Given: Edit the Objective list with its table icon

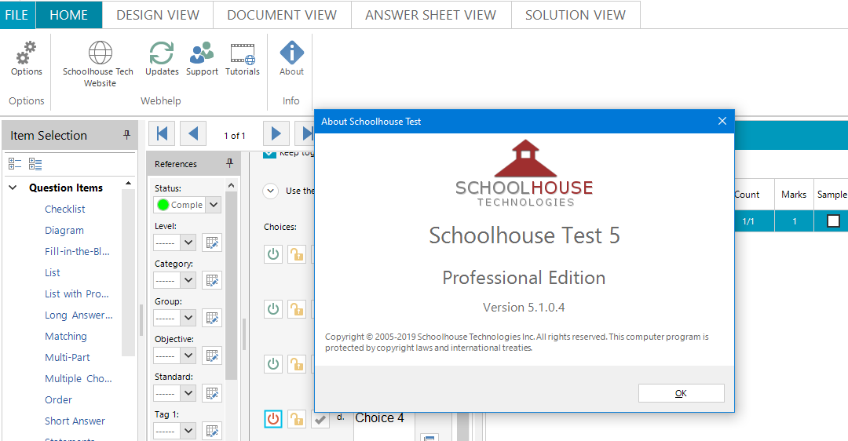Looking at the screenshot, I should tap(212, 355).
